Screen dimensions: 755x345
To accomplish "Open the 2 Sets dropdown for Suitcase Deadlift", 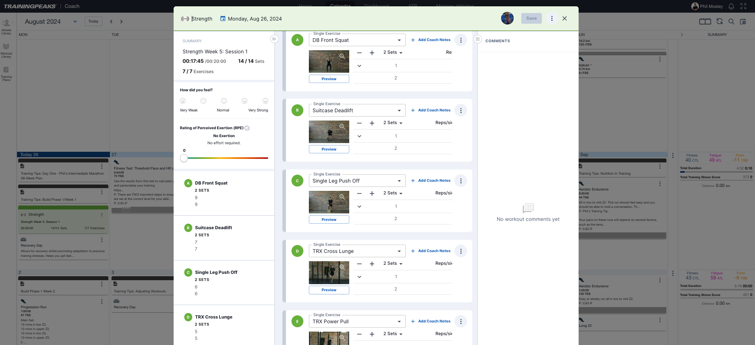I will [x=393, y=123].
